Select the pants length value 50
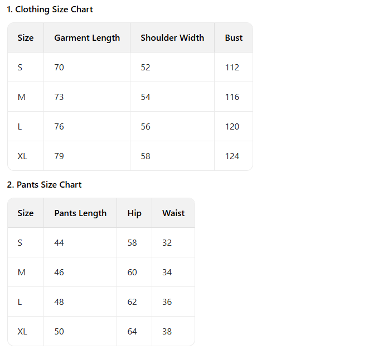 (x=59, y=332)
